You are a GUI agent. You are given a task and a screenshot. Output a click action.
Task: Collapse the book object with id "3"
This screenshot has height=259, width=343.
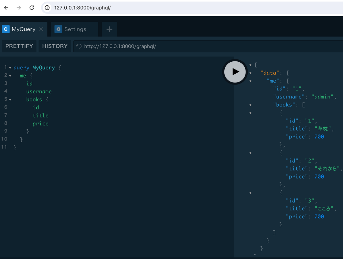251,193
